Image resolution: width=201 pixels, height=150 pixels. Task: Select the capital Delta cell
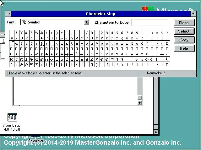click(x=31, y=38)
